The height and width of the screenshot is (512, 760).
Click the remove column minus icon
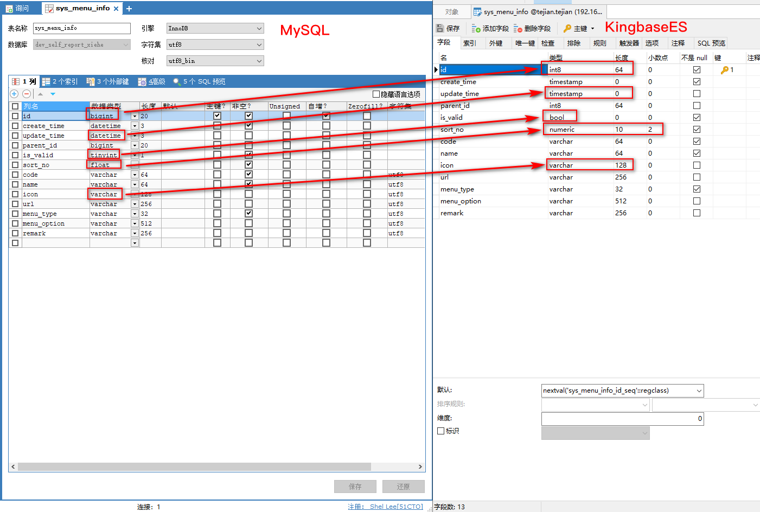tap(26, 94)
